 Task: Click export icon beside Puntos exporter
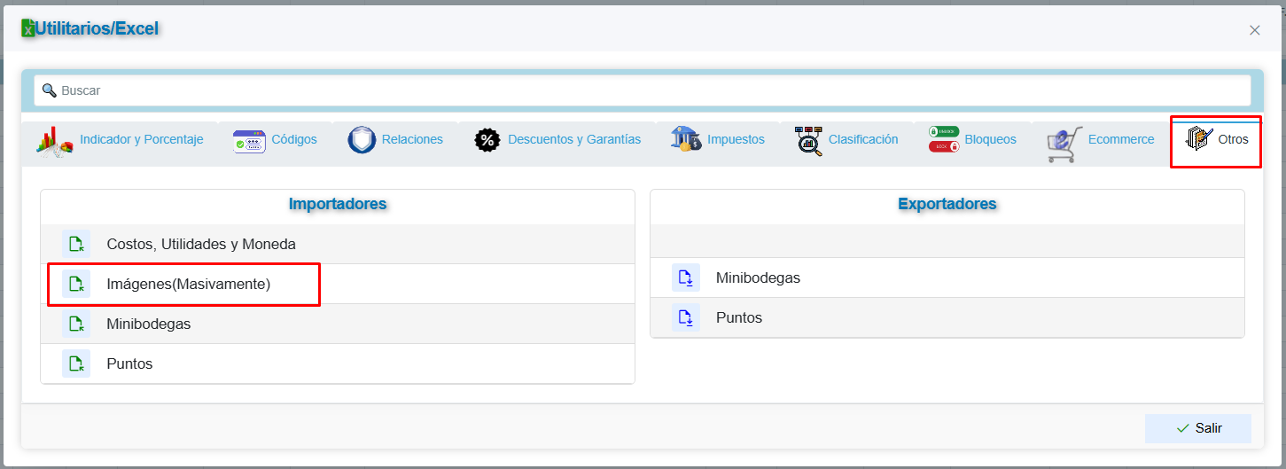(686, 317)
